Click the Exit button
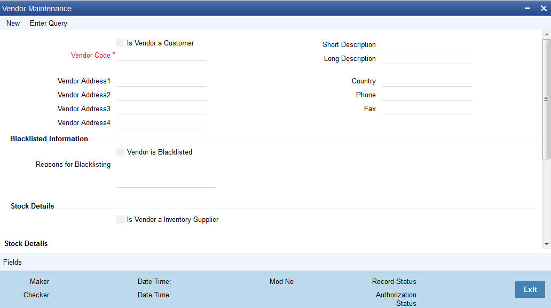 [x=530, y=289]
